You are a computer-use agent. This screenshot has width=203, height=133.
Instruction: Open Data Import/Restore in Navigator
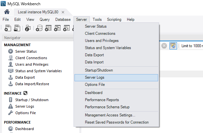[32, 84]
